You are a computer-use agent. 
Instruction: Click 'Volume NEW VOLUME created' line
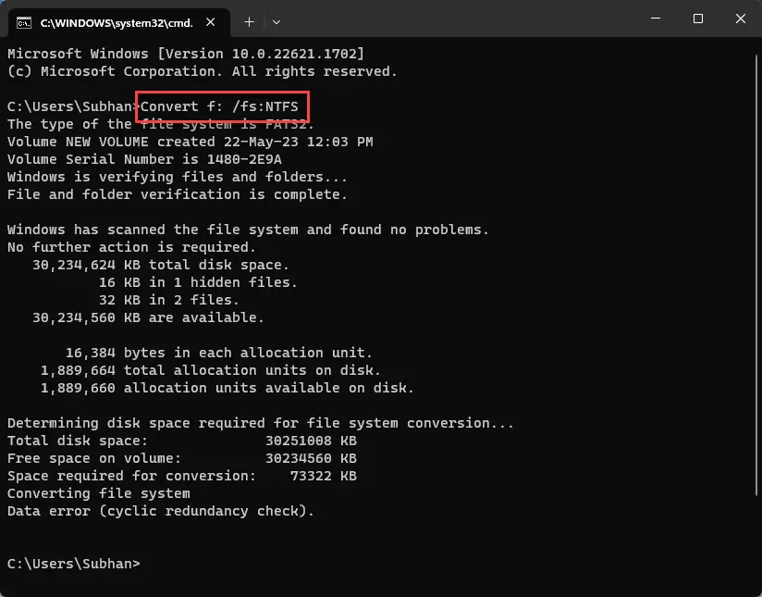190,142
